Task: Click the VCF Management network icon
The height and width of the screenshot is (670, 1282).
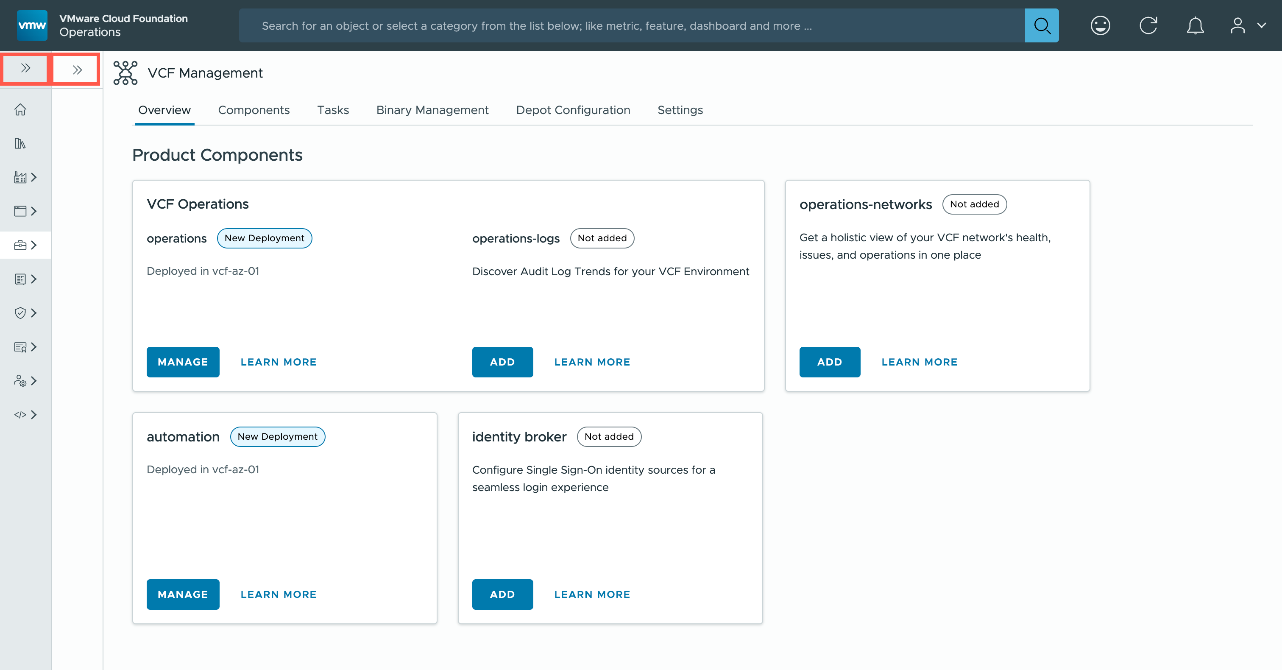Action: [125, 73]
